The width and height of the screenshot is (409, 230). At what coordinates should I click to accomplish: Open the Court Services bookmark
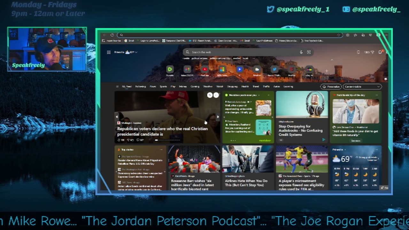point(226,41)
